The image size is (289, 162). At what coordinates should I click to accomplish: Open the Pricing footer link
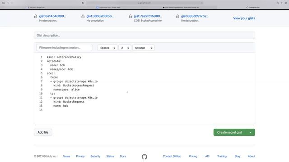pyautogui.click(x=193, y=156)
